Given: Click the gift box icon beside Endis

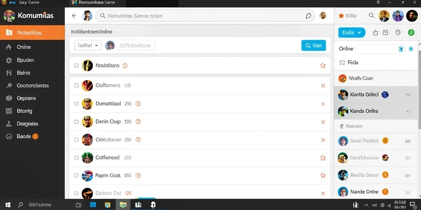Looking at the screenshot, I should point(376,33).
